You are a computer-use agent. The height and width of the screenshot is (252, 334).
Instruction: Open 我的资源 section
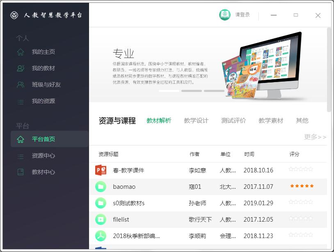[x=43, y=101]
